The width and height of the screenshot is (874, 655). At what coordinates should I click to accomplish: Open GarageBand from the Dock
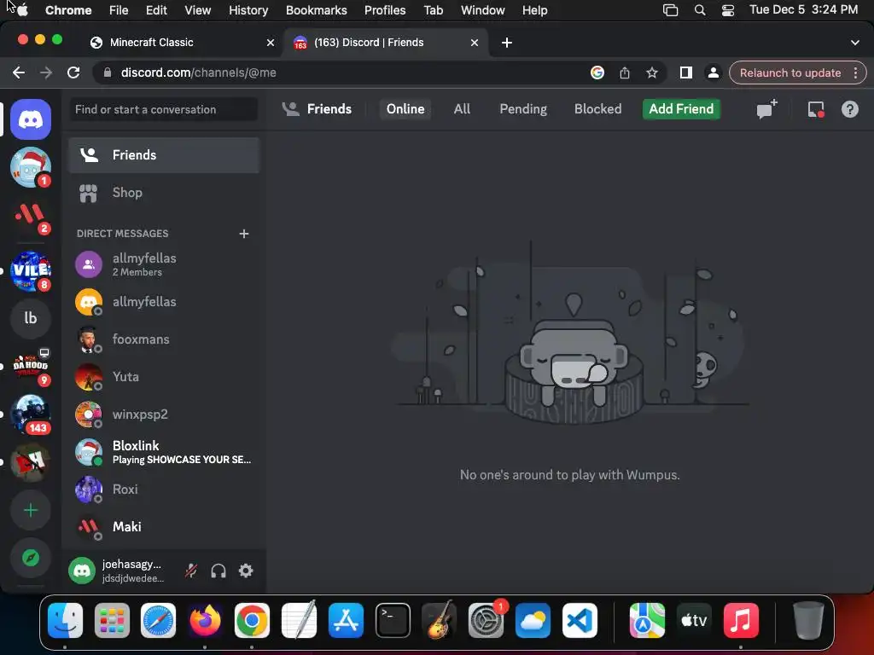(x=440, y=620)
